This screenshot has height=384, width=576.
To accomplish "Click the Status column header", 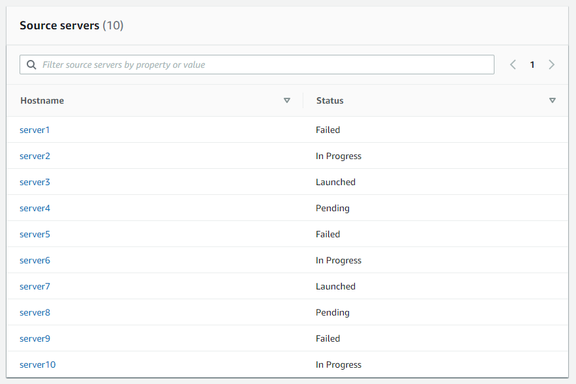I will (x=330, y=100).
